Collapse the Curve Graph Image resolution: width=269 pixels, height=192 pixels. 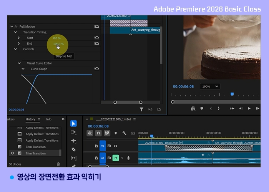coord(23,69)
